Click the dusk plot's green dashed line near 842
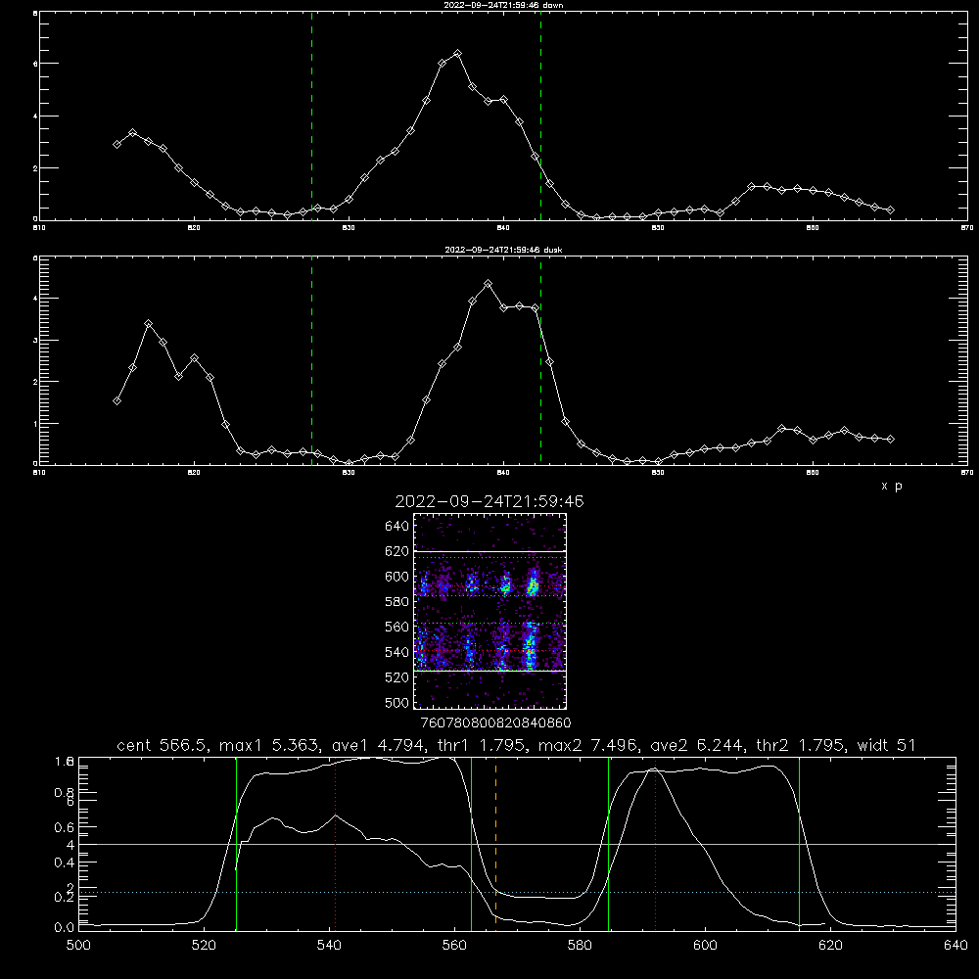979x979 pixels. [x=540, y=360]
